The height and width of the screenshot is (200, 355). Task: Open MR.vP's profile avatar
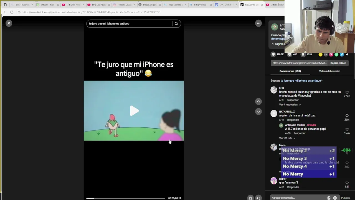274,181
